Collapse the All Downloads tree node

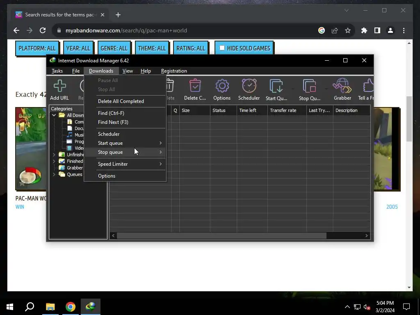coord(54,115)
